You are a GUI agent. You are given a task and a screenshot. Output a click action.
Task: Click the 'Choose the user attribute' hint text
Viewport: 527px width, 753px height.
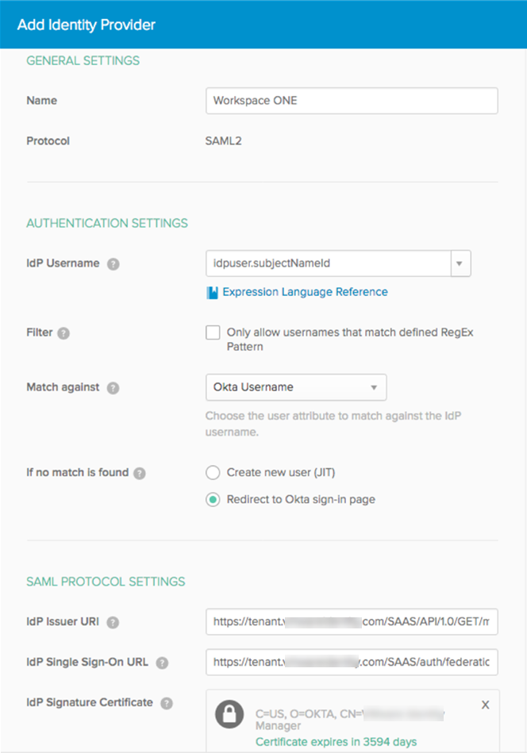coord(333,424)
